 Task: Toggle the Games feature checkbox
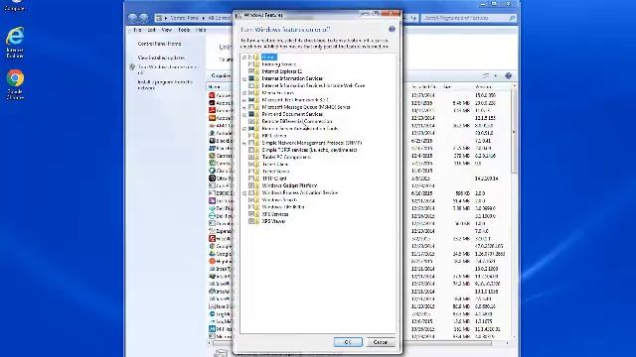[251, 58]
